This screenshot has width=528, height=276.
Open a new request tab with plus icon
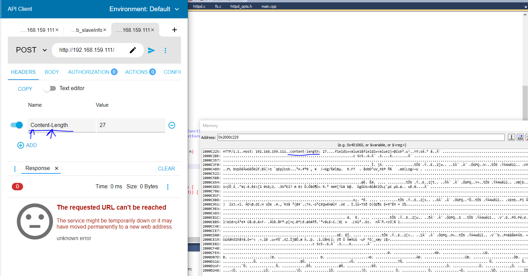tap(175, 30)
